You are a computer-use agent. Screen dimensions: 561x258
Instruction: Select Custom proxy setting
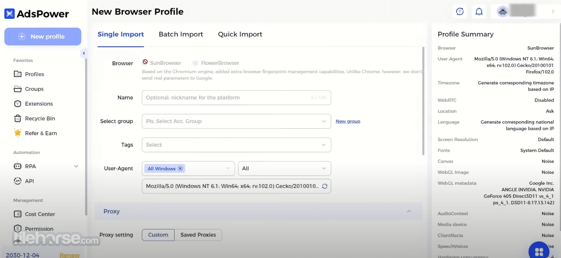coord(158,235)
